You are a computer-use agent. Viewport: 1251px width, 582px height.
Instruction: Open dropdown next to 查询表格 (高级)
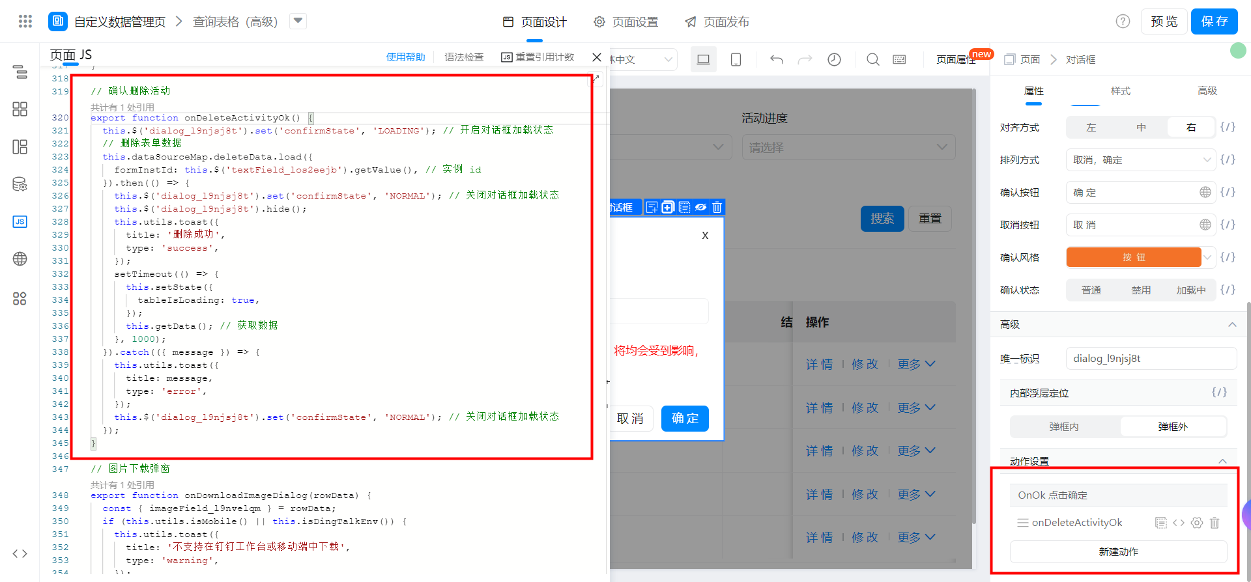pos(298,21)
